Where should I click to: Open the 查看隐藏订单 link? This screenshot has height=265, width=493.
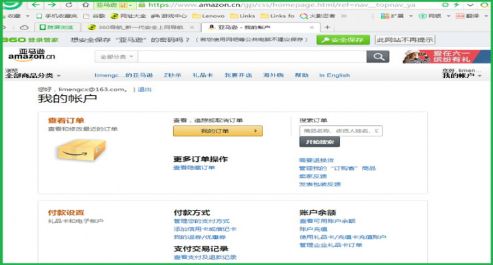194,168
